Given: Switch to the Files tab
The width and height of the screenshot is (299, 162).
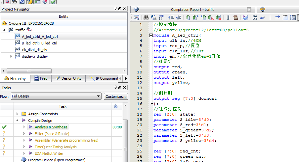Looking at the screenshot, I should [x=40, y=78].
